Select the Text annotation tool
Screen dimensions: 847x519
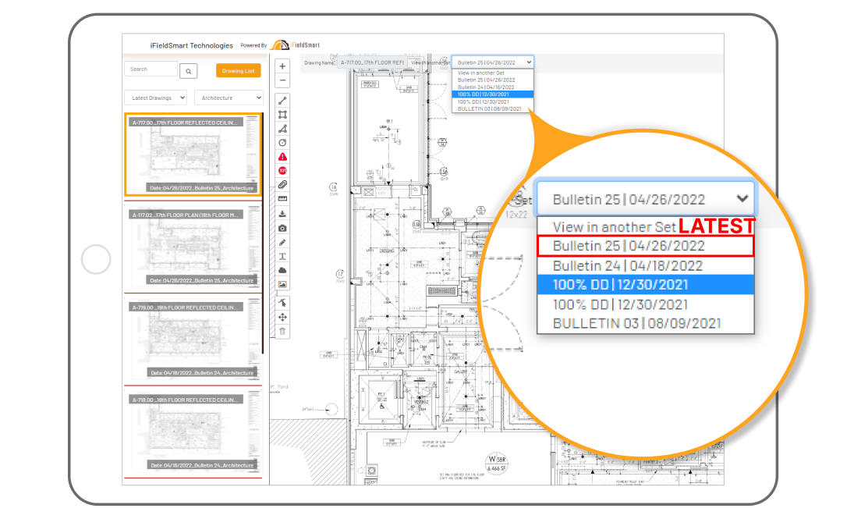pyautogui.click(x=282, y=254)
